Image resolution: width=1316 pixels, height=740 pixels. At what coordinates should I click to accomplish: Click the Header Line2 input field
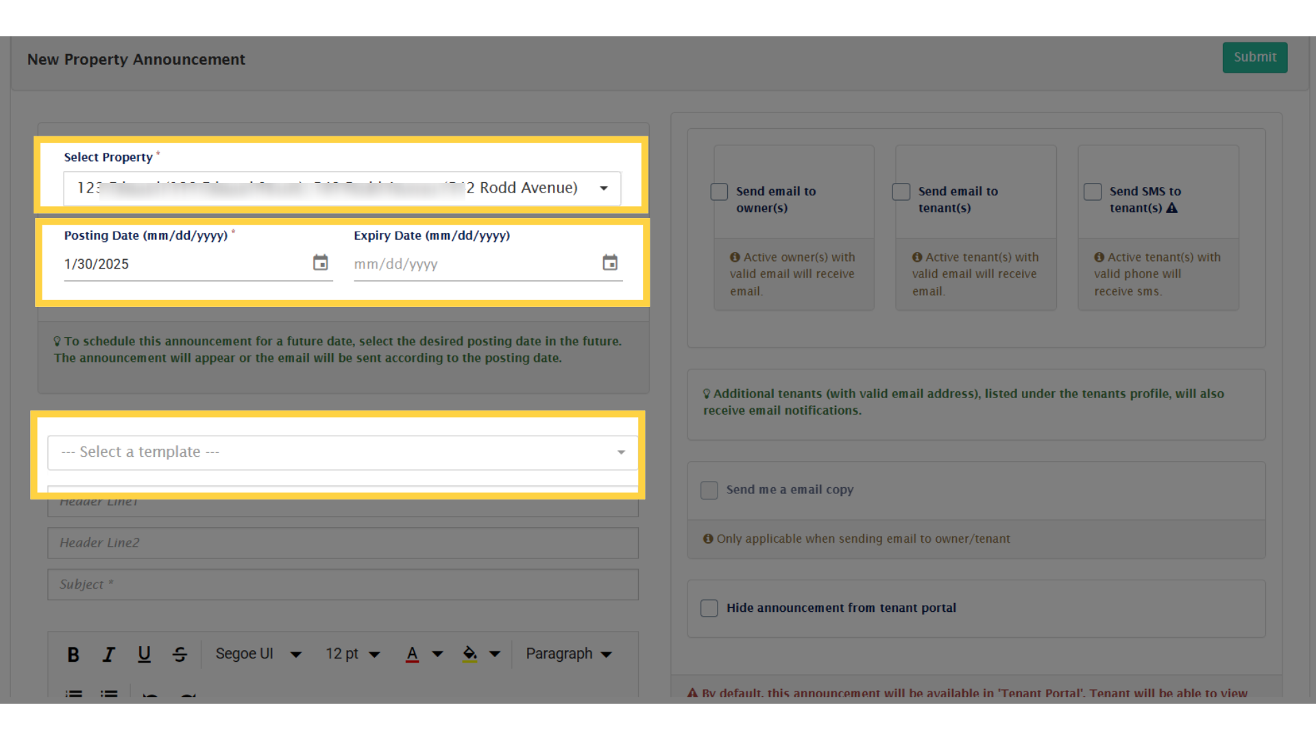(343, 543)
